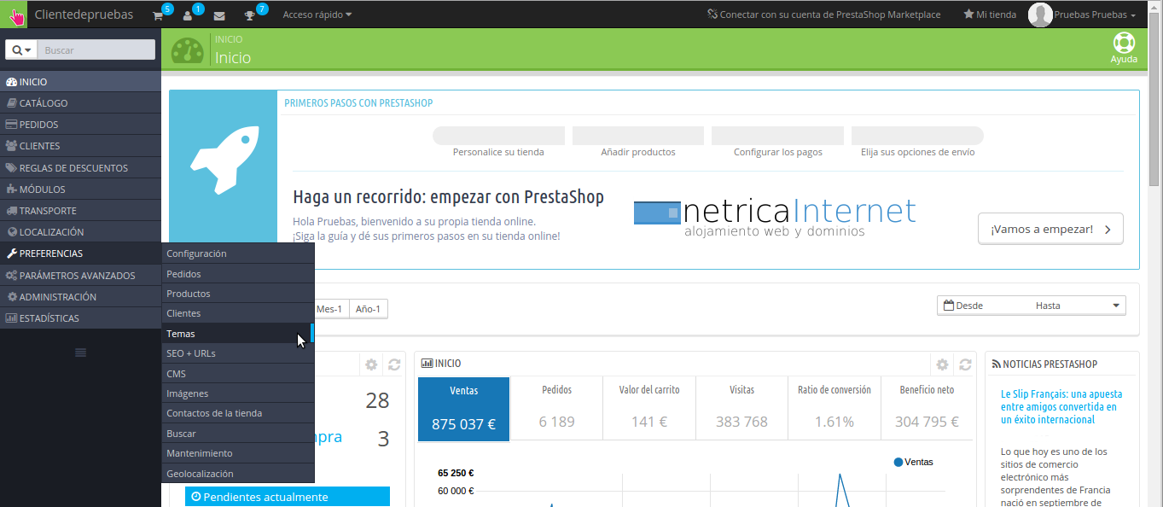Click the bar chart icon in Inicio panel header
The height and width of the screenshot is (507, 1163).
427,364
